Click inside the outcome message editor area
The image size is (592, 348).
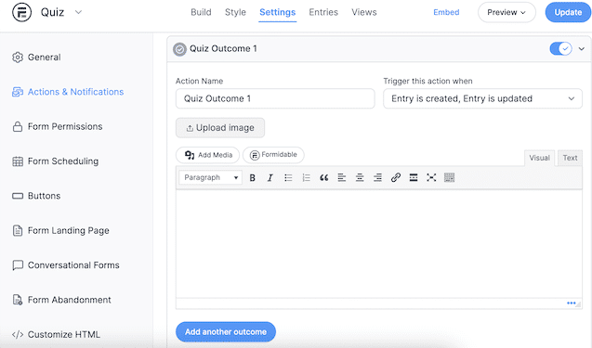(378, 243)
